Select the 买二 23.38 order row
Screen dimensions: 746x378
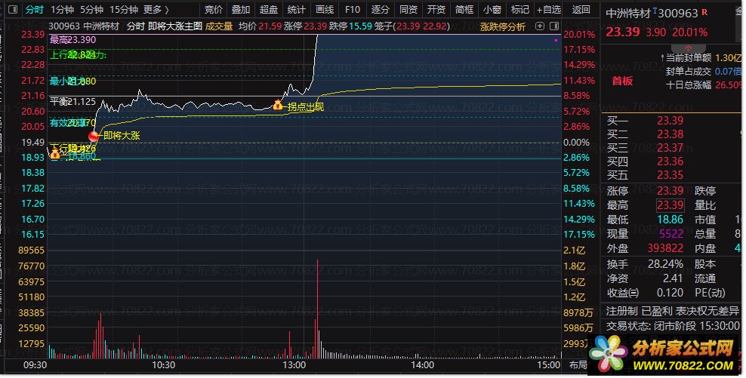(x=645, y=134)
